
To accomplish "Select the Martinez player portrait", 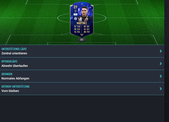I will click(85, 13).
